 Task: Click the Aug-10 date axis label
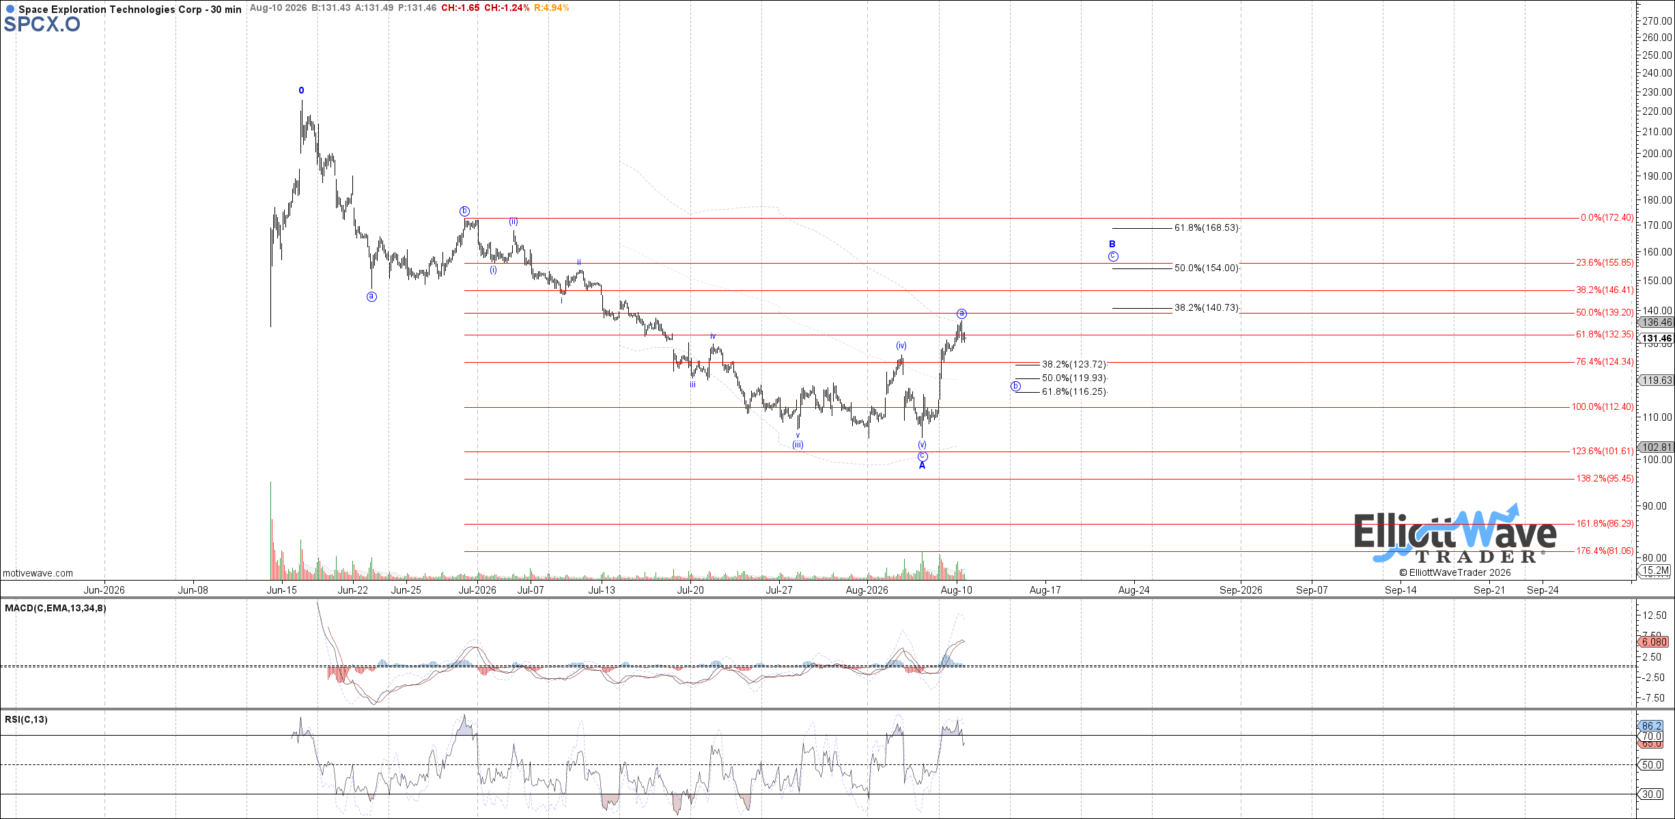pos(956,590)
